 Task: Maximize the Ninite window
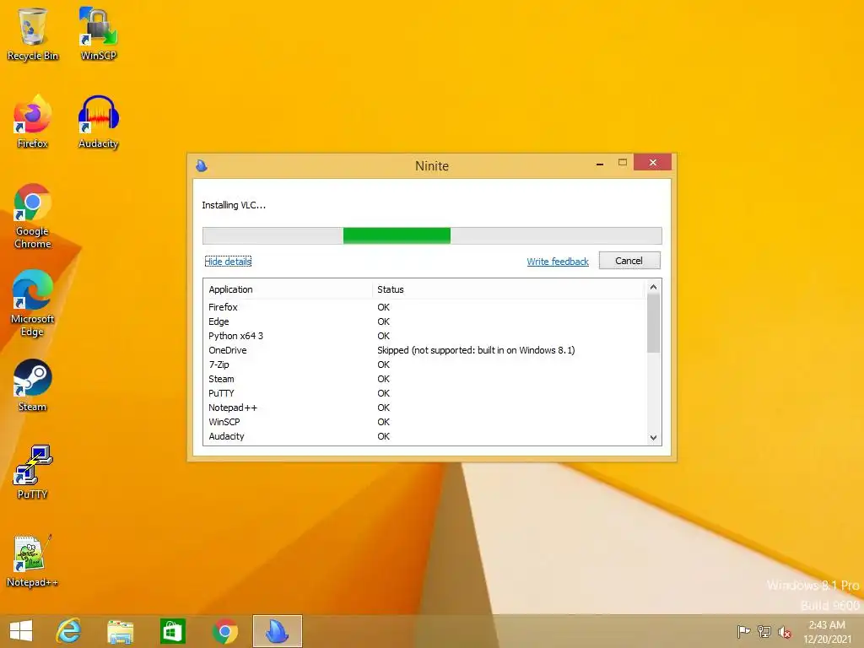point(623,162)
